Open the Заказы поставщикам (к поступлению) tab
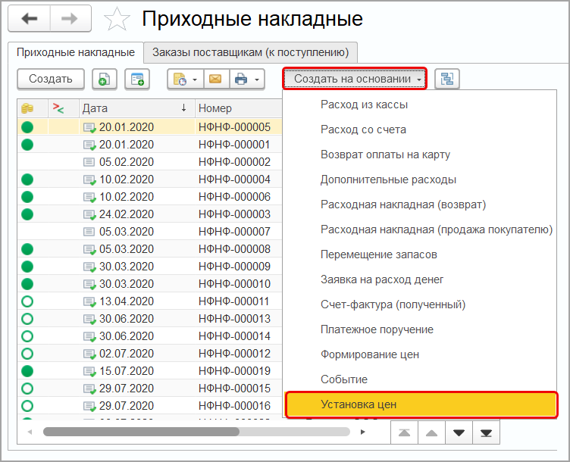The image size is (570, 462). (250, 52)
